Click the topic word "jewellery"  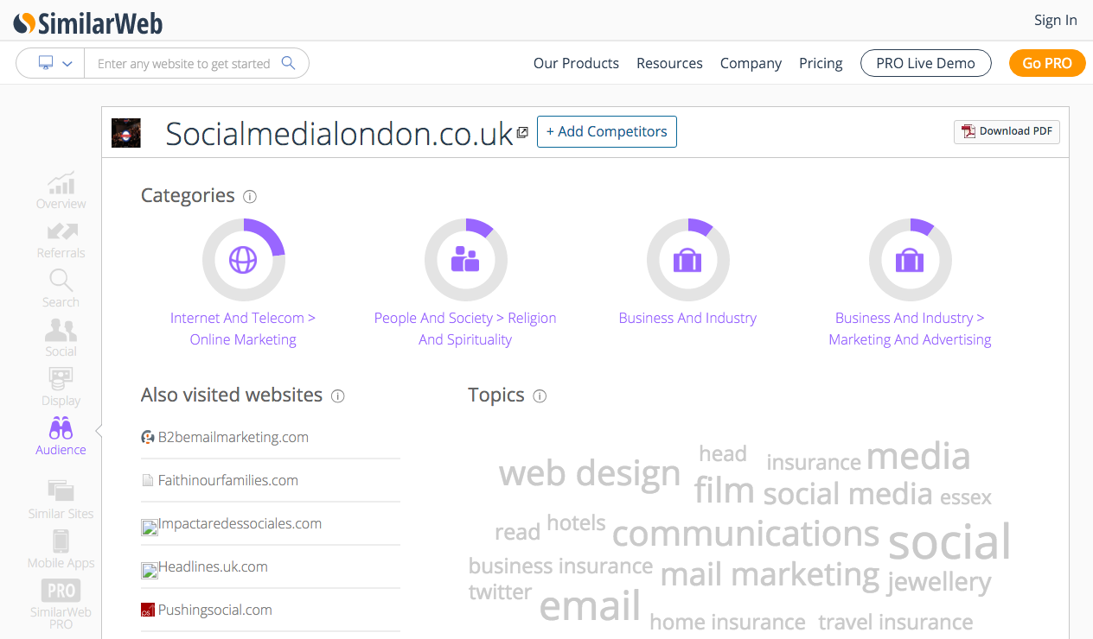(939, 582)
